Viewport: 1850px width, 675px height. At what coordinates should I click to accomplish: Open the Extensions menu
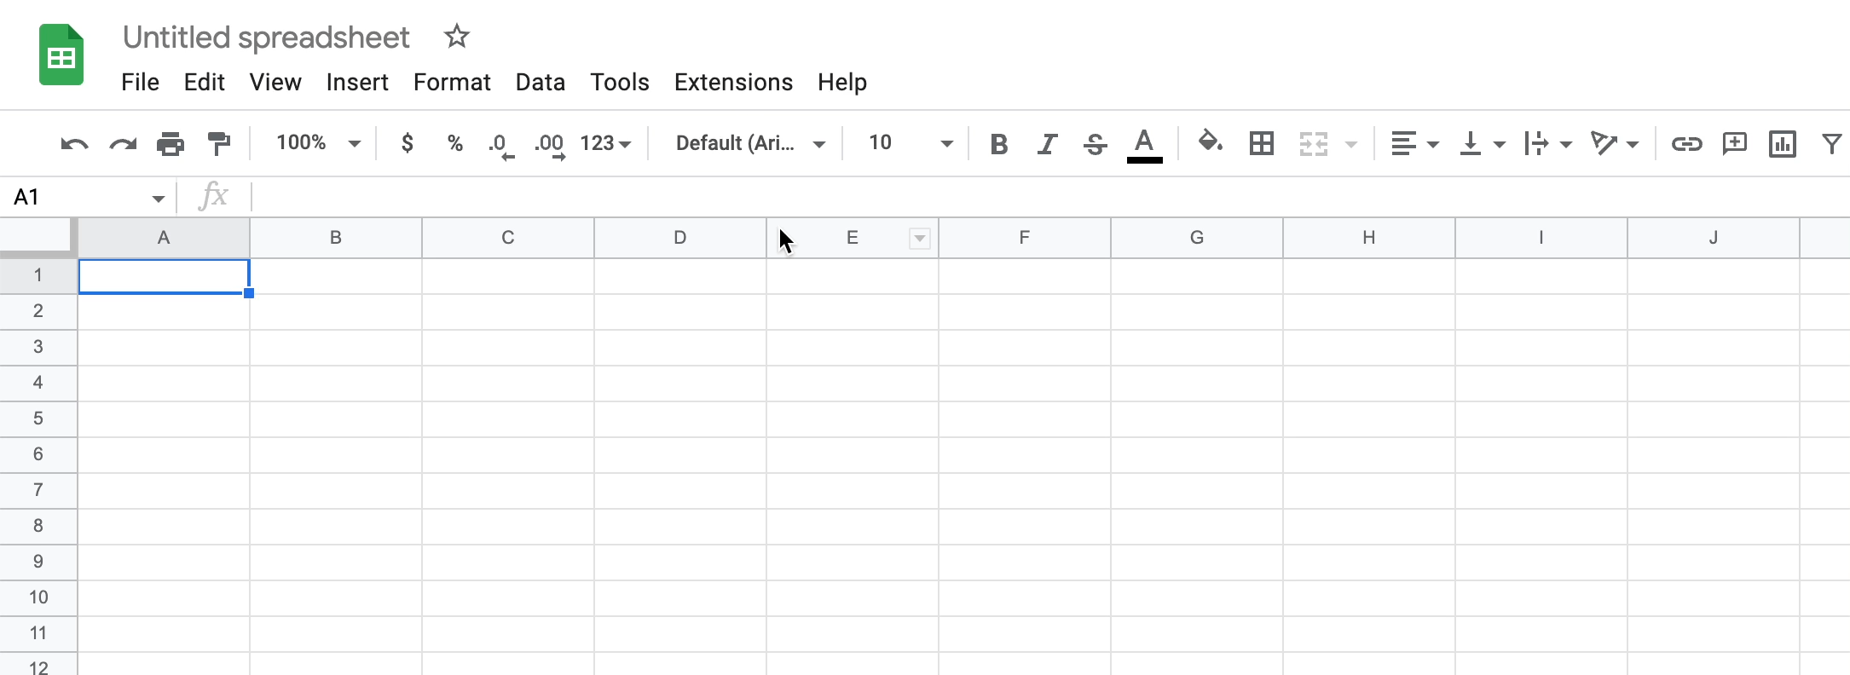pyautogui.click(x=733, y=82)
